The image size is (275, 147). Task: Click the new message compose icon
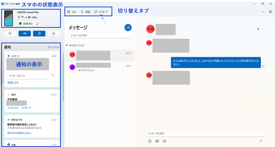pos(128,27)
